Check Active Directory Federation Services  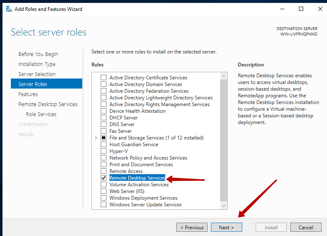pyautogui.click(x=104, y=91)
